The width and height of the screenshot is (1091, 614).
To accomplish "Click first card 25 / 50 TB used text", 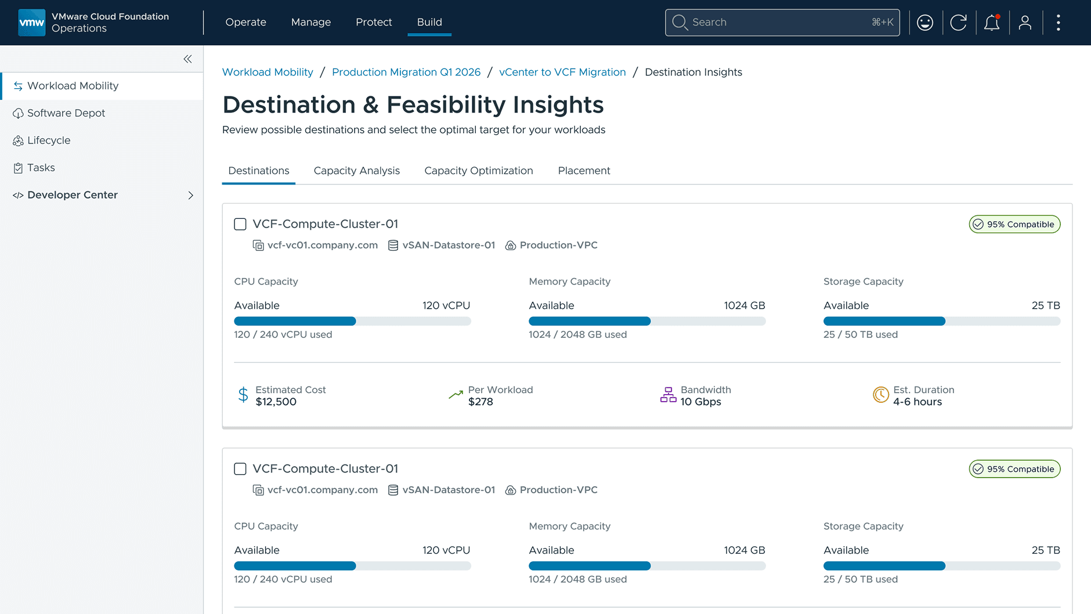I will pyautogui.click(x=861, y=335).
